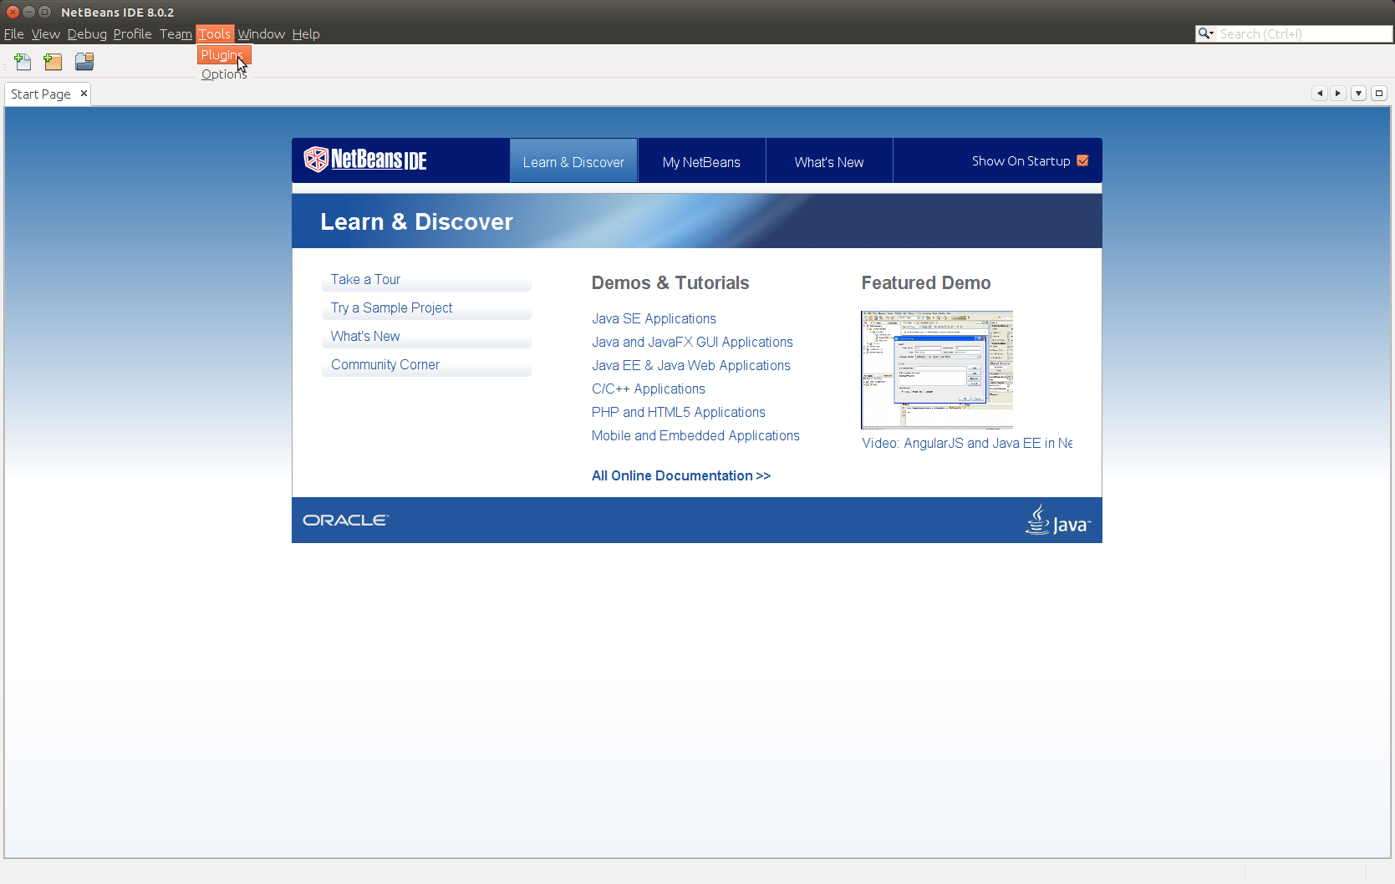Open Video: AngularJS and Java EE link
1395x884 pixels.
[x=967, y=443]
